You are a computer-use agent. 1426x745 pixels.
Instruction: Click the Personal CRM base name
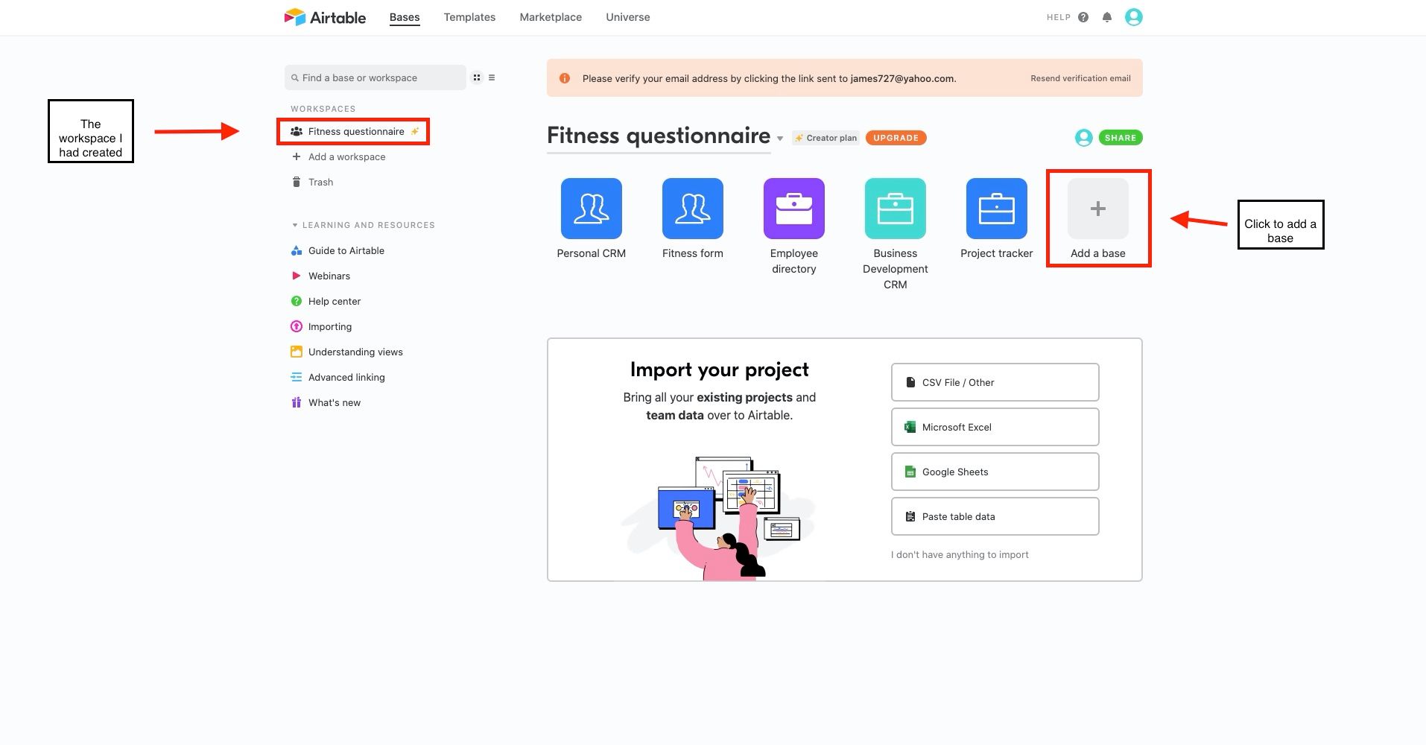(x=592, y=253)
